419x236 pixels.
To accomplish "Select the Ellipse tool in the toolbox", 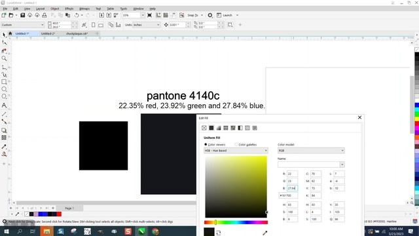I will point(4,89).
